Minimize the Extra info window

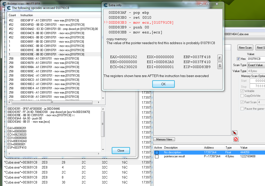point(201,4)
